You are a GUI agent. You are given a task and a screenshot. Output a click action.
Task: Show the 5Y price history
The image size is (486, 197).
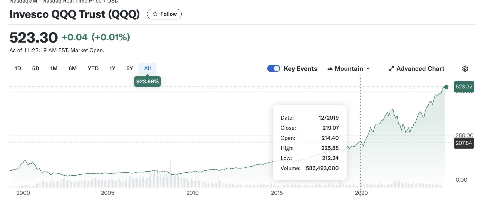[x=130, y=69]
